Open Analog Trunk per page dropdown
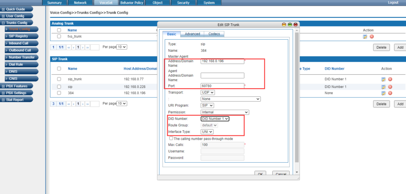 [x=122, y=47]
